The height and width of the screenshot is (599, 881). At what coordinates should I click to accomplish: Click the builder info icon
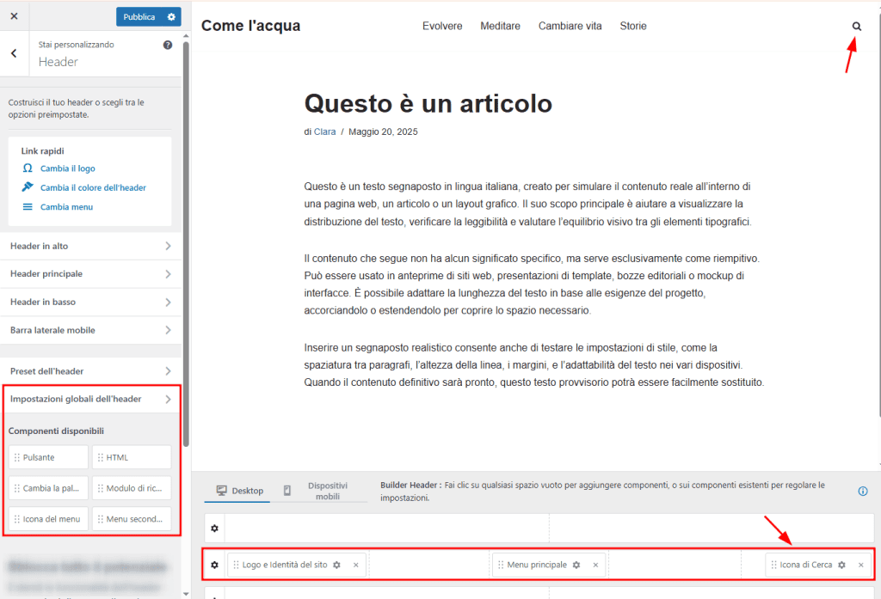click(x=863, y=492)
